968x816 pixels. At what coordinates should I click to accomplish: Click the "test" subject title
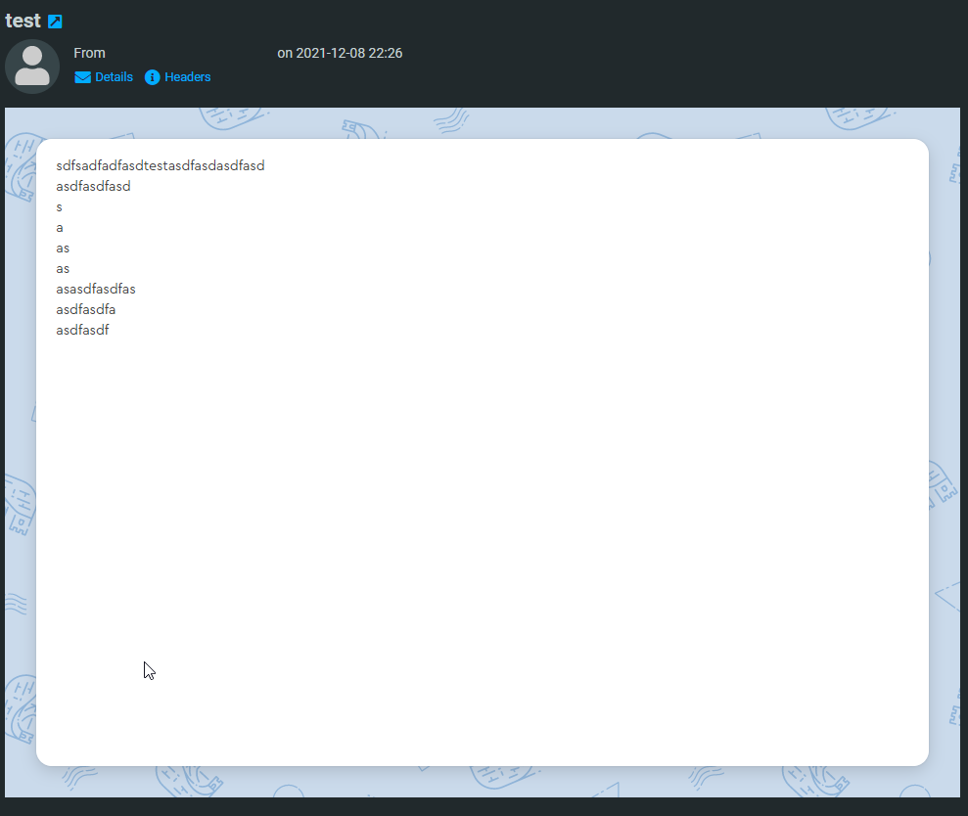[23, 21]
